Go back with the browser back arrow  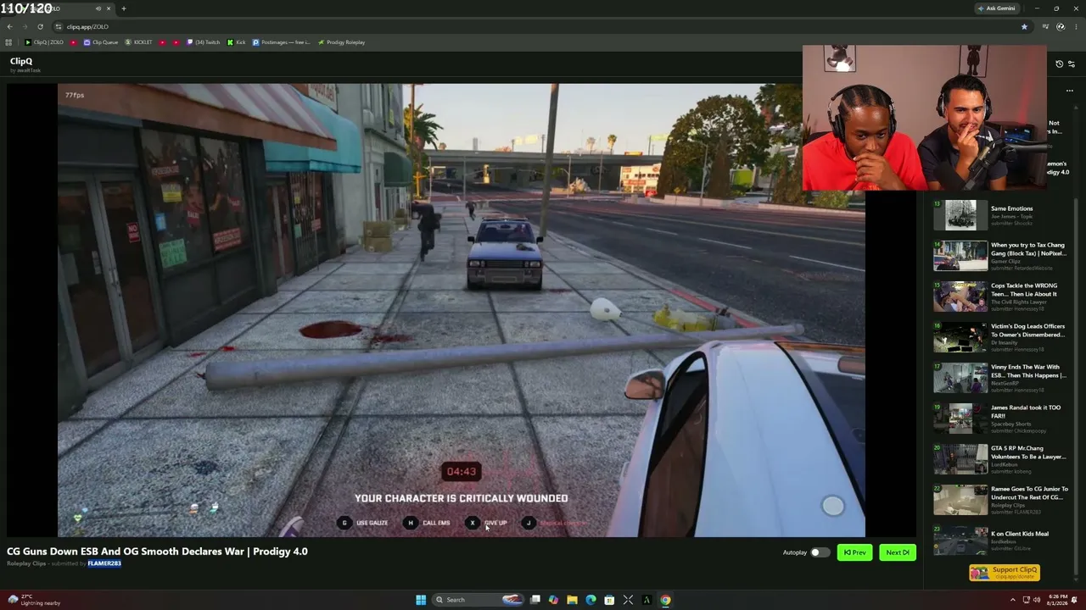point(9,26)
